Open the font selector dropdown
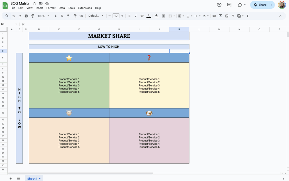The width and height of the screenshot is (289, 181). [x=95, y=16]
